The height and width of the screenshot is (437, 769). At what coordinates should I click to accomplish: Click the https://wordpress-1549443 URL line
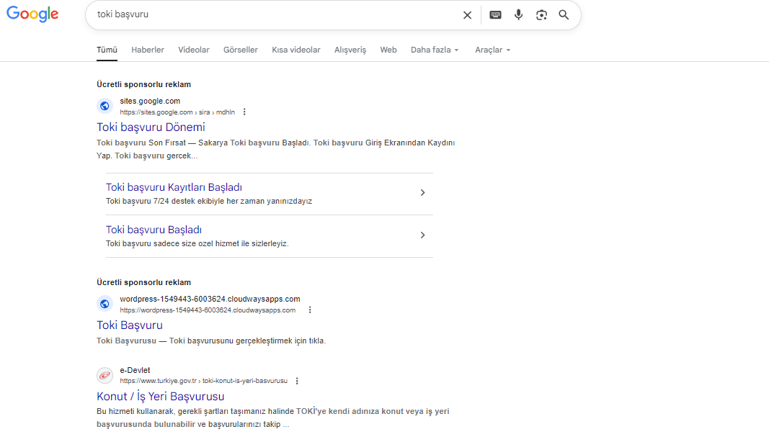pos(208,310)
